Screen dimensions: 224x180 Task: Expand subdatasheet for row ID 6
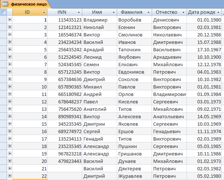[x=10, y=57]
